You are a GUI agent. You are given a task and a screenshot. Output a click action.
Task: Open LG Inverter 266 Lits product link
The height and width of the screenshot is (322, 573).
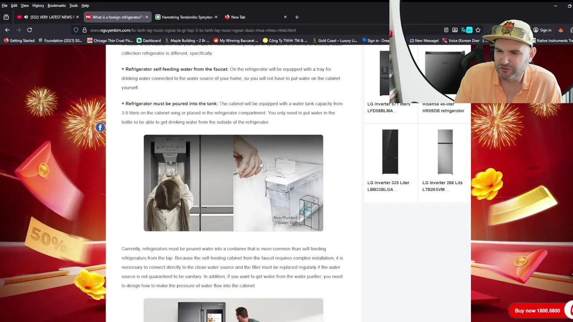pyautogui.click(x=442, y=186)
